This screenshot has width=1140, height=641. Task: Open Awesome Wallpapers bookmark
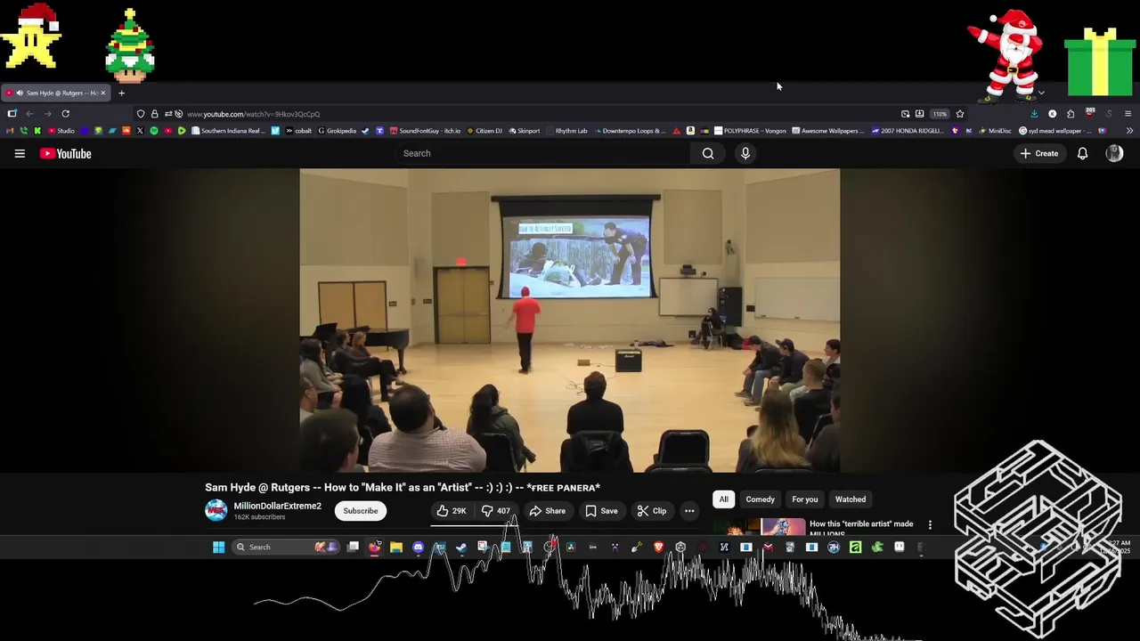(828, 131)
